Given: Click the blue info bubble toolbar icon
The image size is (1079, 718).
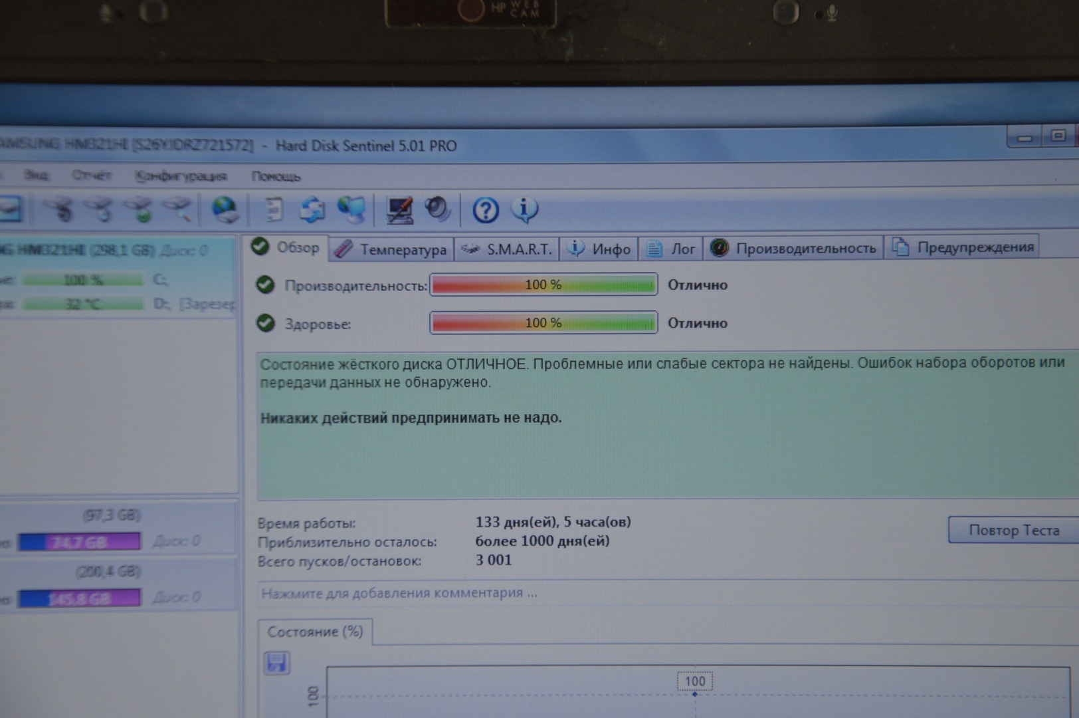Looking at the screenshot, I should coord(524,210).
